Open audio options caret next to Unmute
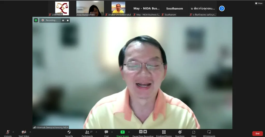This screenshot has height=137, width=265. tap(13, 132)
